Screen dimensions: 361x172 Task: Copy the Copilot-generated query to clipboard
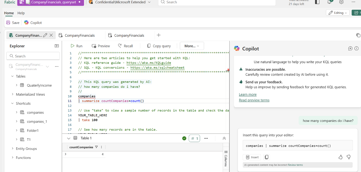coord(266,157)
